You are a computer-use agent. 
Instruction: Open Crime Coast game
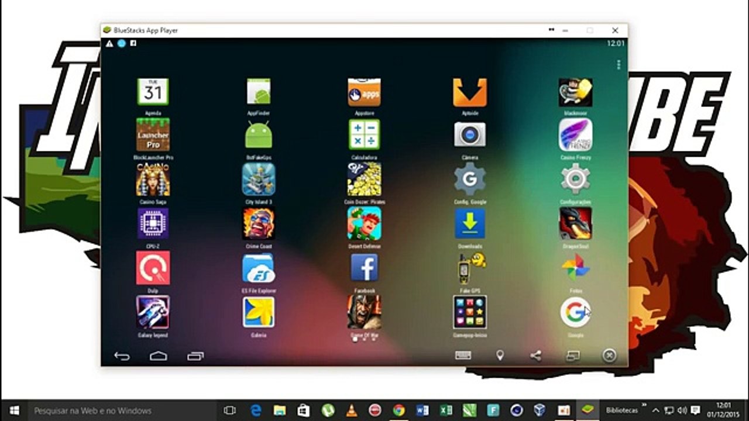point(259,223)
